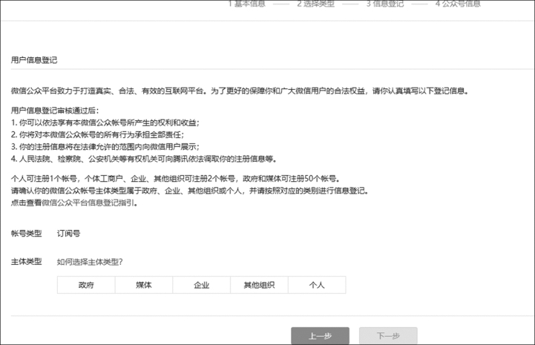This screenshot has height=345, width=535.
Task: Click the line 用户信息登记审核通过后
Action: [x=55, y=111]
